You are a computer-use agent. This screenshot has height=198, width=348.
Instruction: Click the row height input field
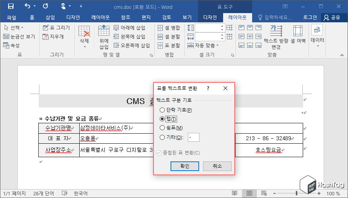208,28
